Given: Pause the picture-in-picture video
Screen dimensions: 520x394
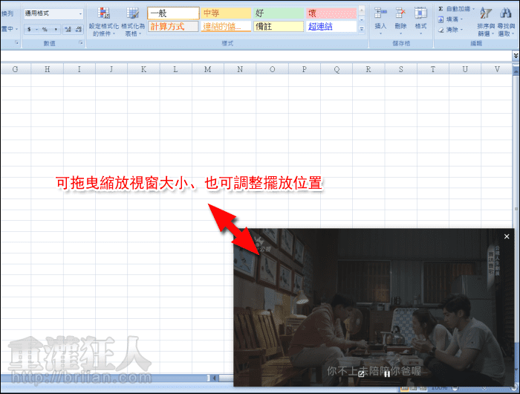Looking at the screenshot, I should tap(386, 374).
